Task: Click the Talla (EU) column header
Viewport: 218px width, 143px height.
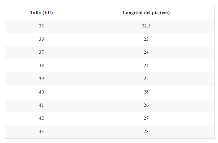Action: [x=41, y=13]
